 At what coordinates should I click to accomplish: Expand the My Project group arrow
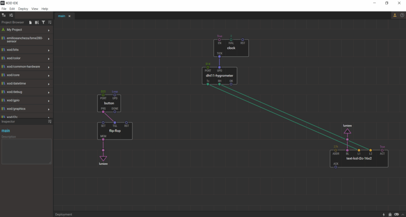point(49,30)
